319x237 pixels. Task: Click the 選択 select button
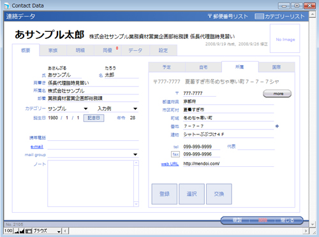pos(191,194)
